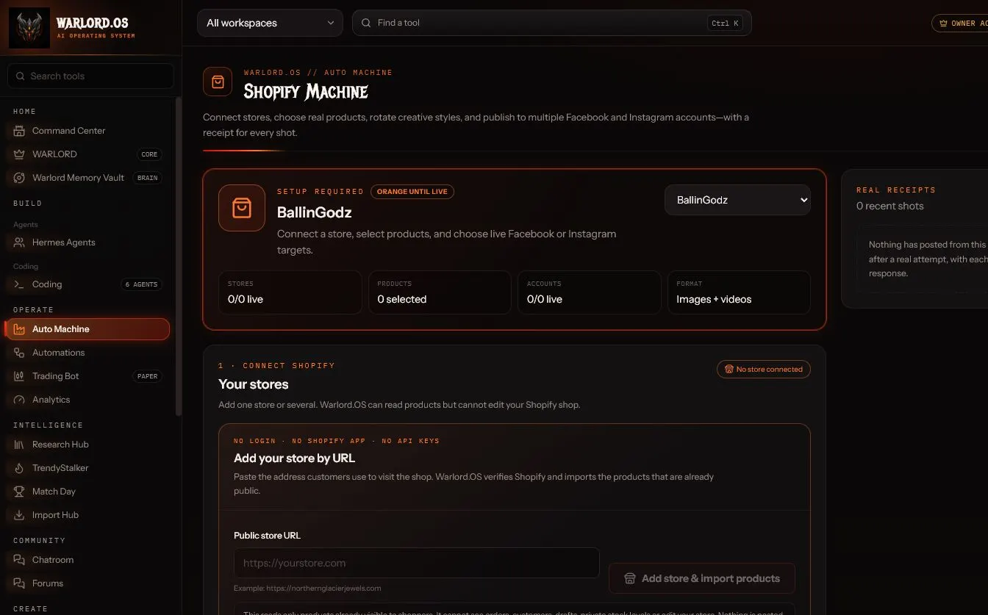Click the Trading Bot icon

[19, 376]
